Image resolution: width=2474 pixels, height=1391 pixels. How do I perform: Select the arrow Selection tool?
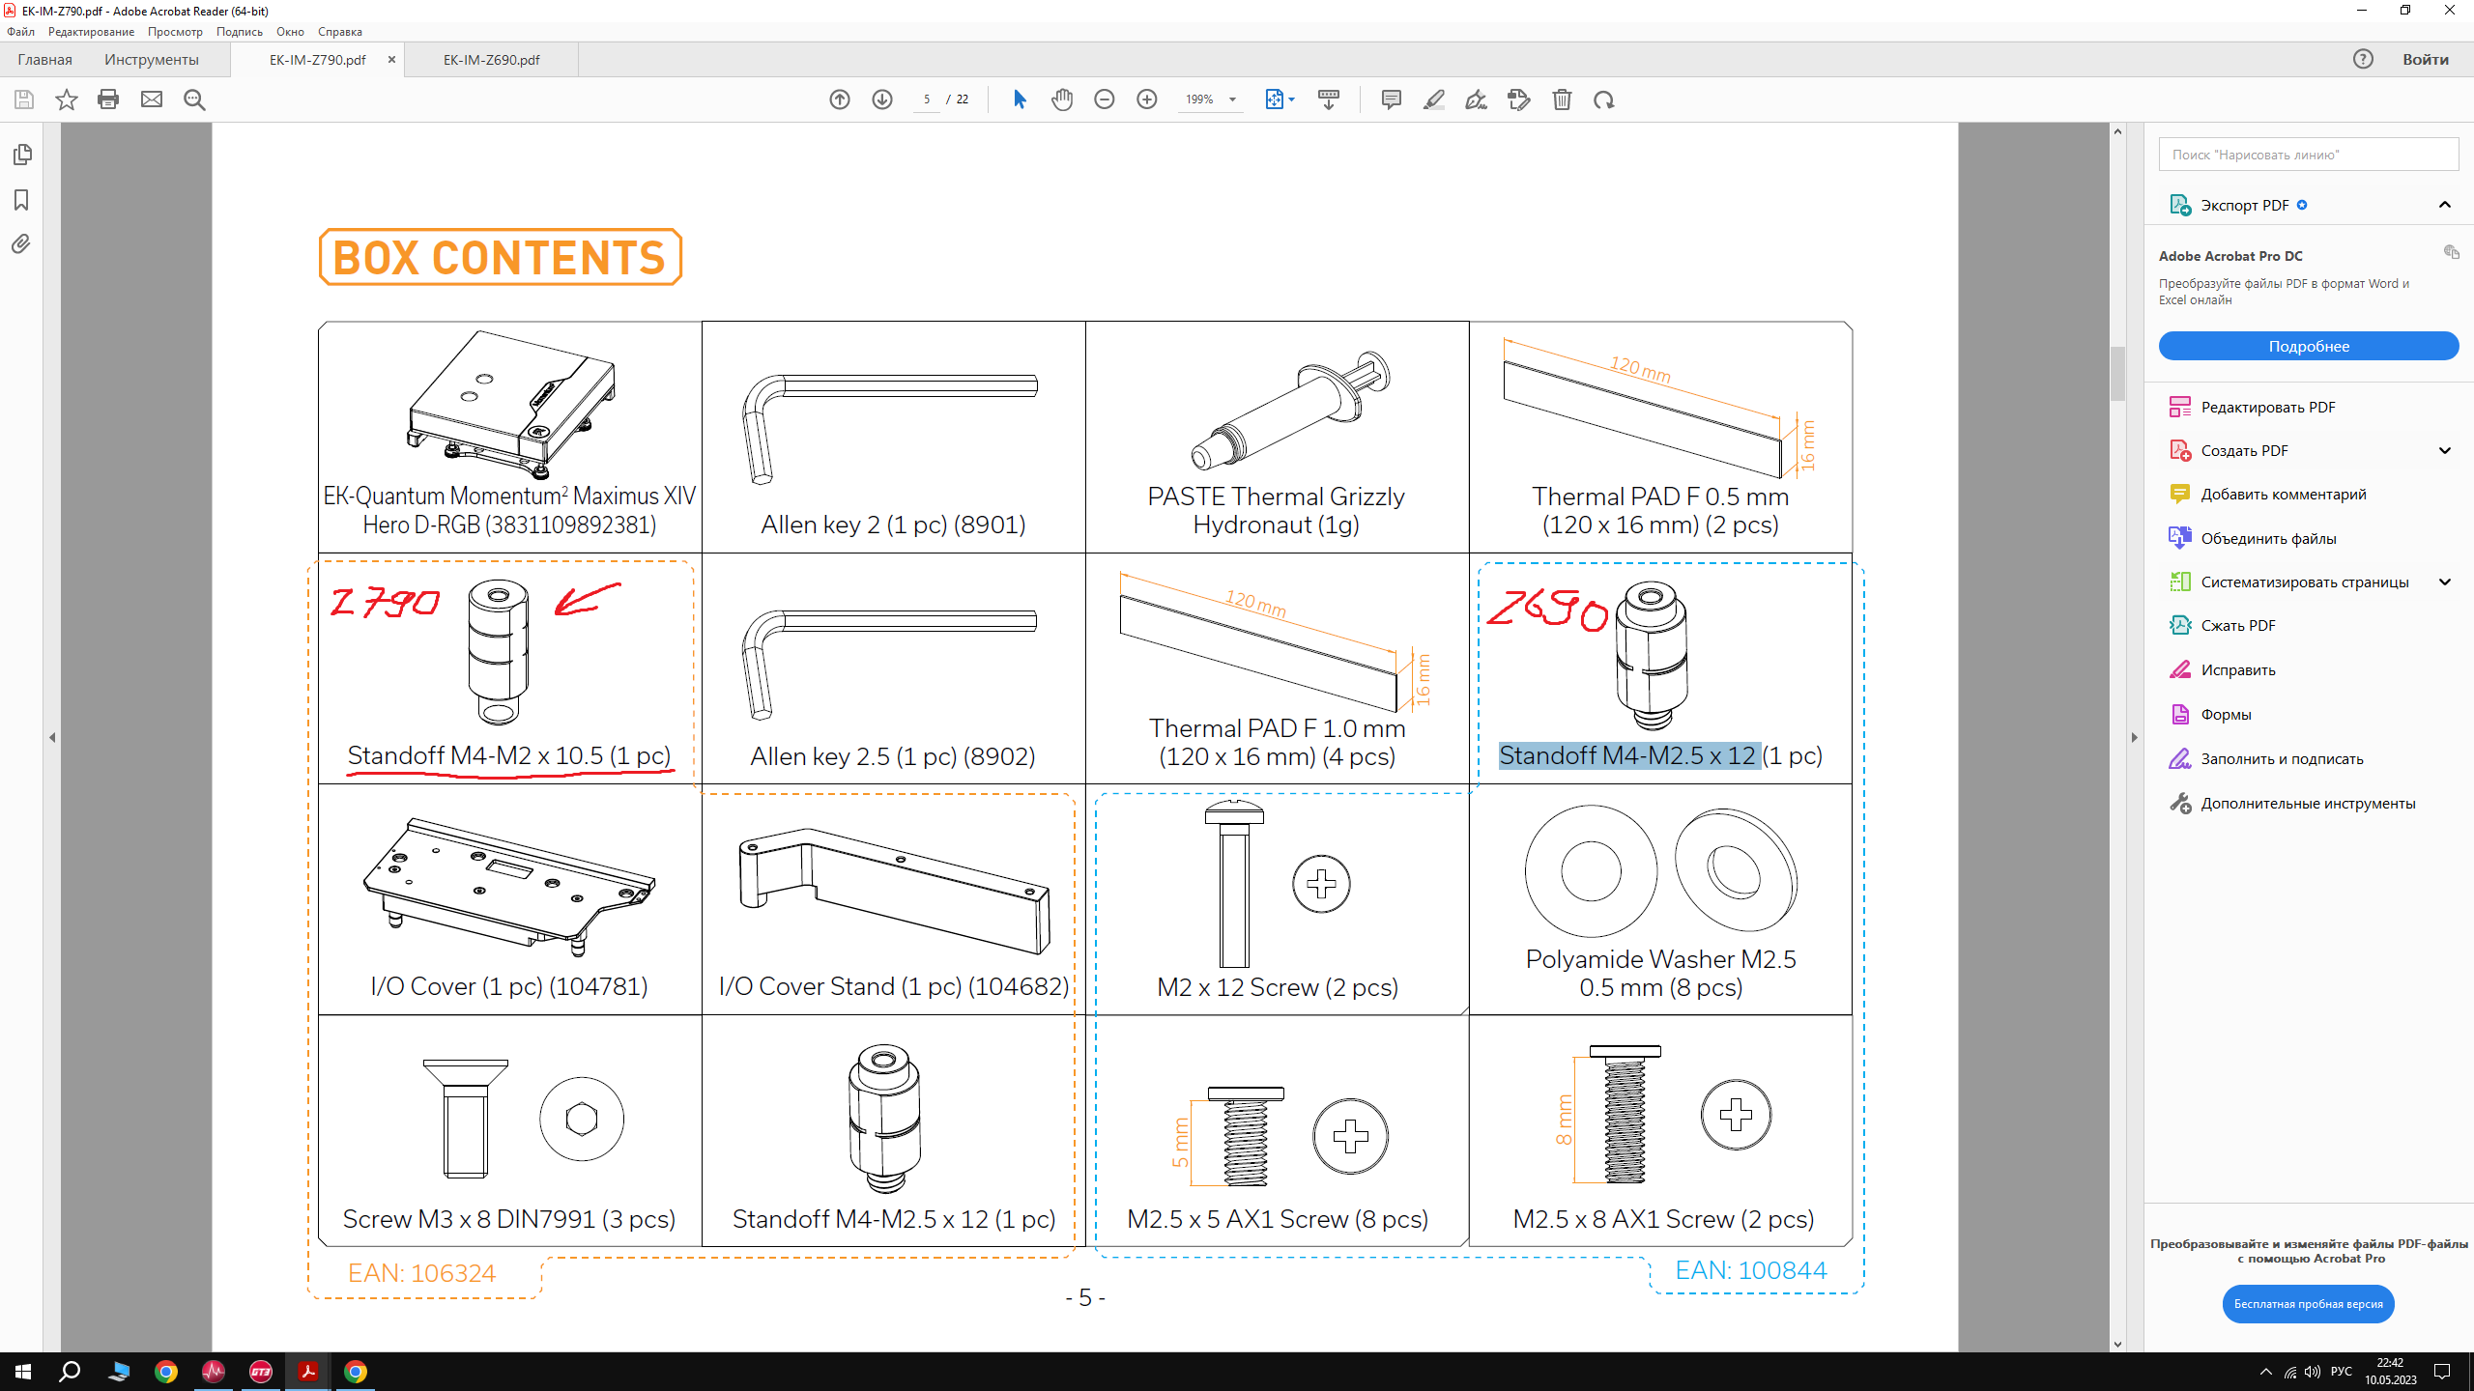tap(1020, 99)
